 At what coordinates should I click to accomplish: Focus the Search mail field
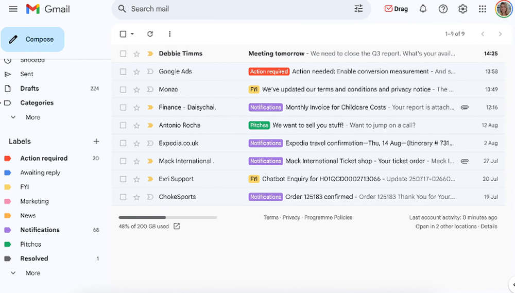(x=242, y=9)
